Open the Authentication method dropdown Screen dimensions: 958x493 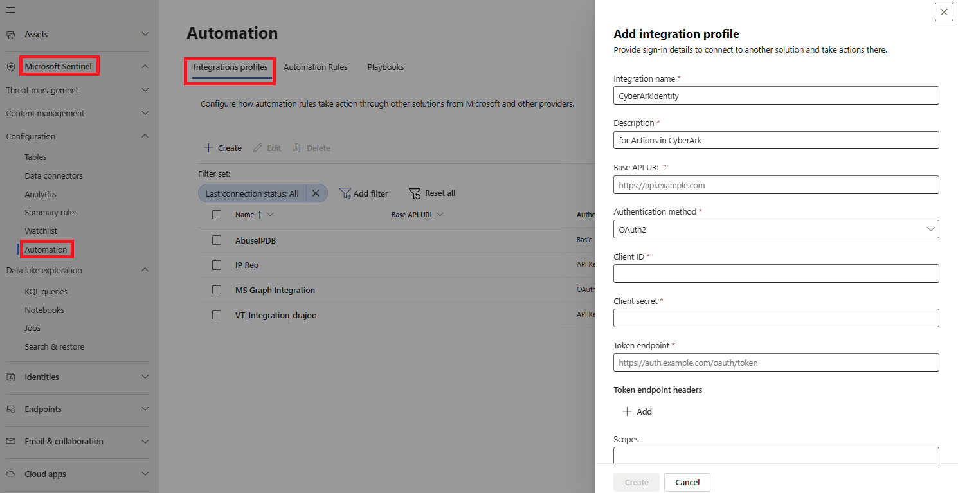776,229
